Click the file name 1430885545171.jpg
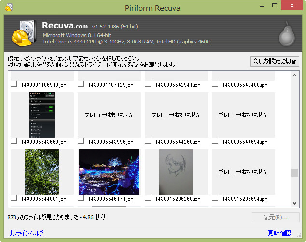 111,199
